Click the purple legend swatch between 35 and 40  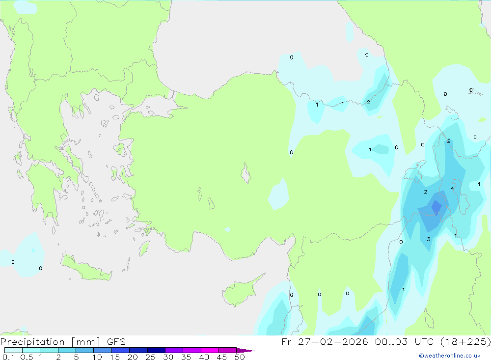click(192, 350)
